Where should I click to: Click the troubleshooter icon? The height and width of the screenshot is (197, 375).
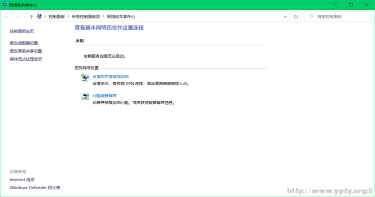point(85,97)
